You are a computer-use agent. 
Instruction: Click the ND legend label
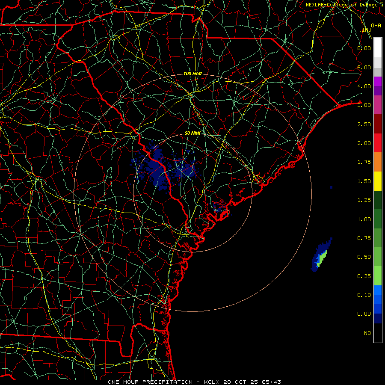coord(367,333)
